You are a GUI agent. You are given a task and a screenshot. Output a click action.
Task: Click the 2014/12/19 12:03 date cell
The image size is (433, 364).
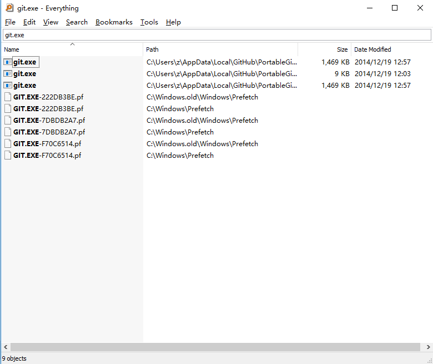(382, 73)
